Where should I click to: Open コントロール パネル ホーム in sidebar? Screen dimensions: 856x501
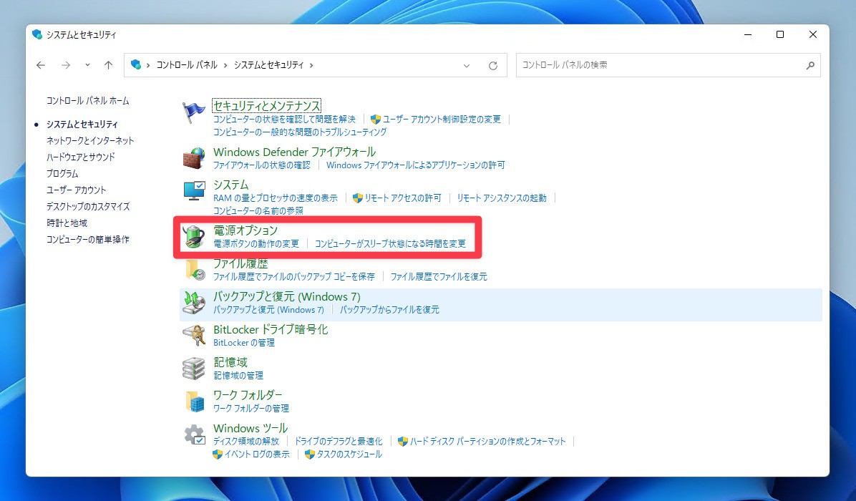(88, 100)
